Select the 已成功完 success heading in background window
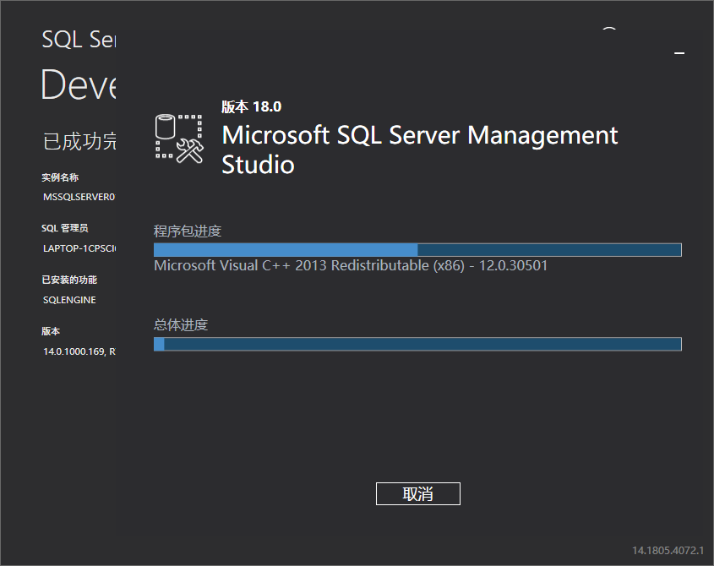Screen dimensions: 714x566 click(79, 141)
